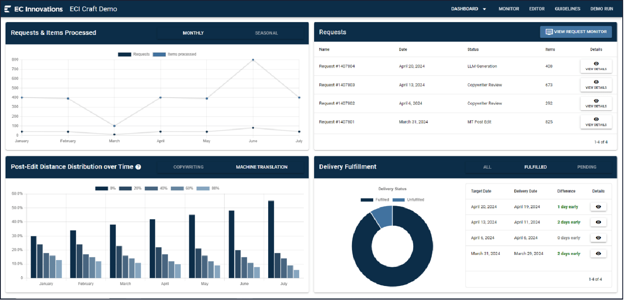624x300 pixels.
Task: View delivery details for April 20, 2024 target
Action: point(598,207)
